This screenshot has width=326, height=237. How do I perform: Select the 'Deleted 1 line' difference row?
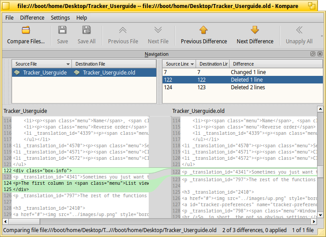[x=242, y=80]
